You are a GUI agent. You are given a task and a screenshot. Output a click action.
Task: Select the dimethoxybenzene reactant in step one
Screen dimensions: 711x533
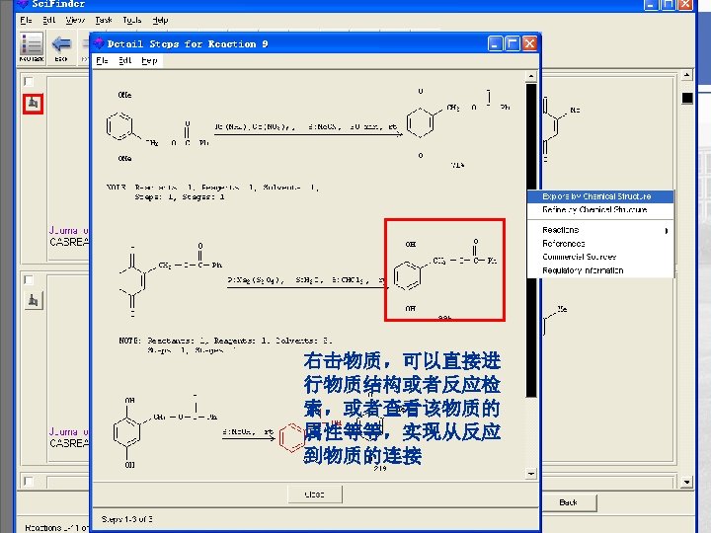(x=157, y=126)
